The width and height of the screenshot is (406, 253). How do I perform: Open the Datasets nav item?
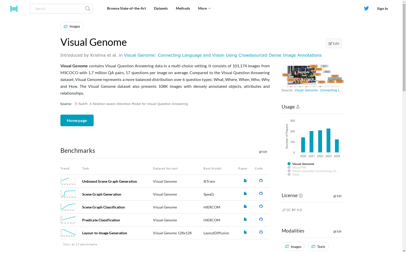pyautogui.click(x=161, y=8)
